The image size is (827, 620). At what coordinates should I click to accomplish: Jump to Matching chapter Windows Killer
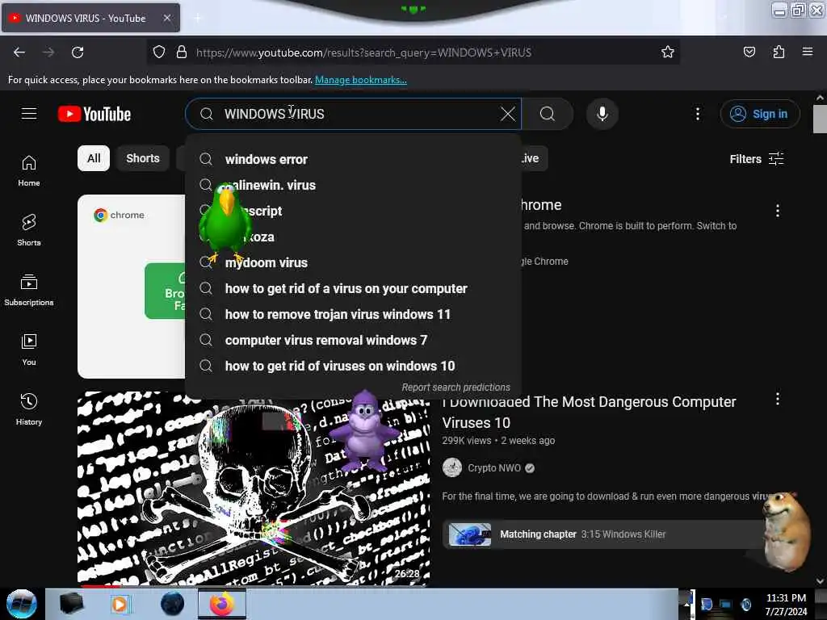pos(606,534)
